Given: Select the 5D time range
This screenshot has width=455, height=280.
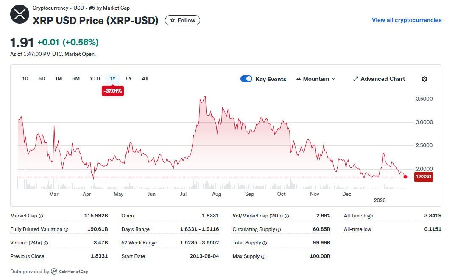Looking at the screenshot, I should tap(42, 79).
